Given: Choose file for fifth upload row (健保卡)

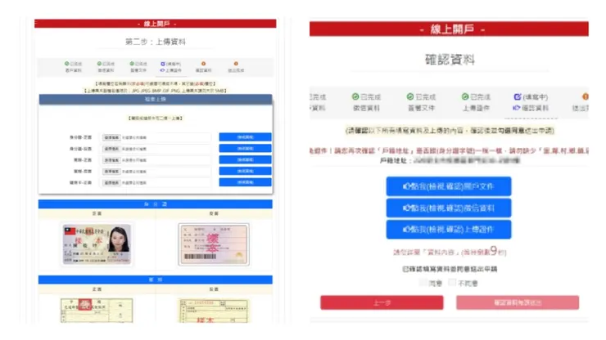Looking at the screenshot, I should pos(111,182).
